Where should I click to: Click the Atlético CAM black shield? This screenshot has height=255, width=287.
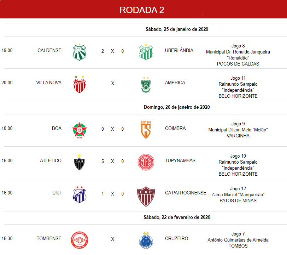(79, 162)
